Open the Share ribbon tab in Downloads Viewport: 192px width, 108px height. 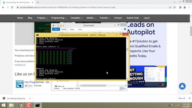(72, 29)
